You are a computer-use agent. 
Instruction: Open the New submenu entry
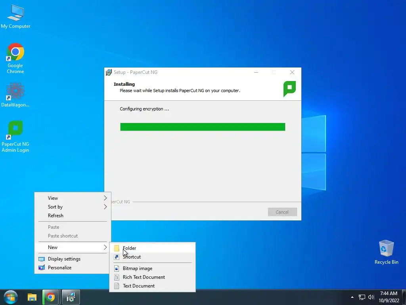[x=73, y=247]
